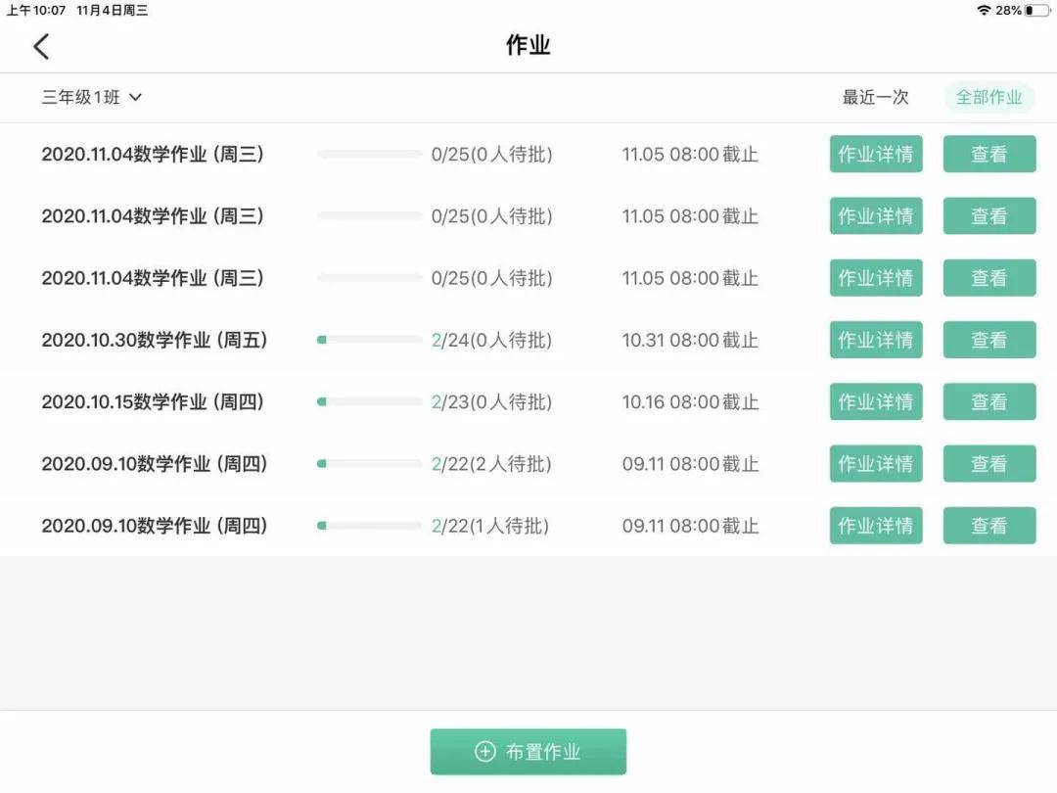Tap 查看 for first 2020.11.04 homework
The image size is (1057, 793).
pyautogui.click(x=988, y=154)
